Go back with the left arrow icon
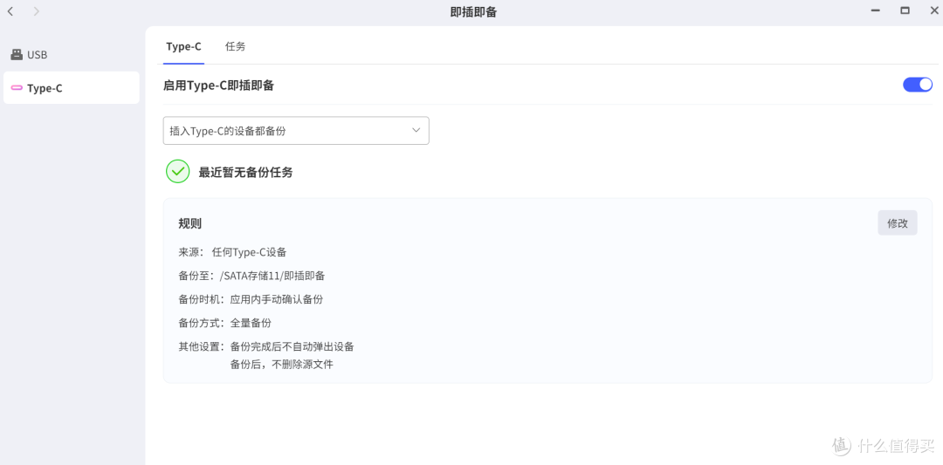Screen dimensions: 943x465 (10, 11)
